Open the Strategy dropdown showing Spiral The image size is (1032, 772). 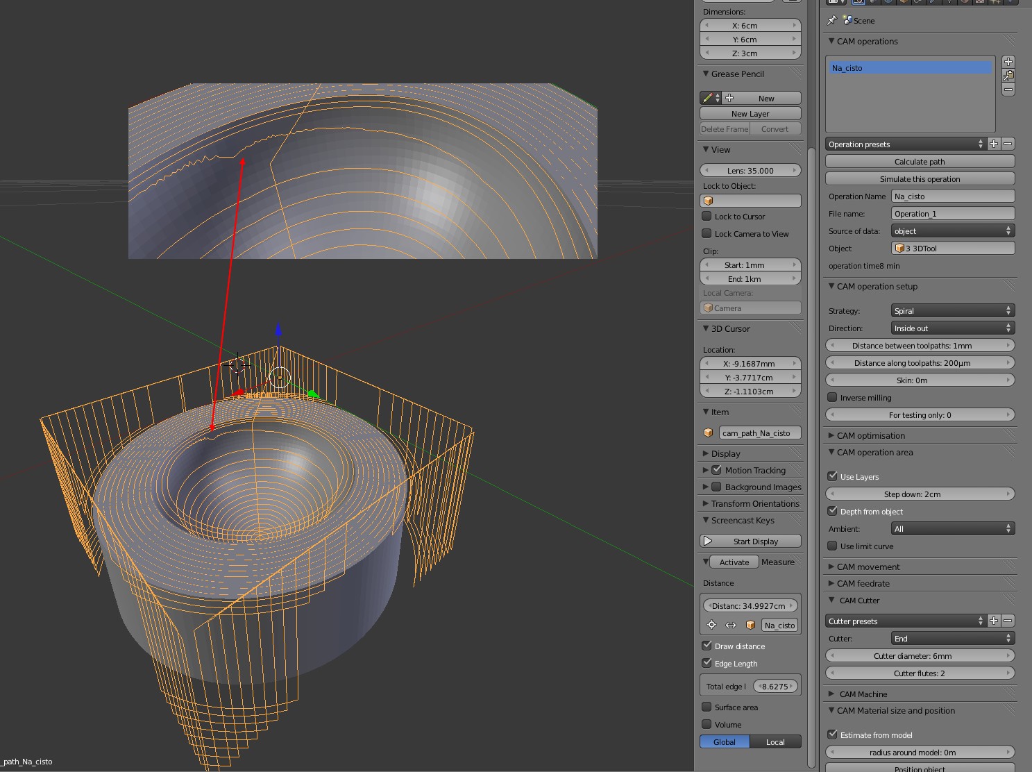952,310
